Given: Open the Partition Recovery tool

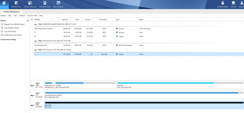Looking at the screenshot, I should pyautogui.click(x=30, y=4).
